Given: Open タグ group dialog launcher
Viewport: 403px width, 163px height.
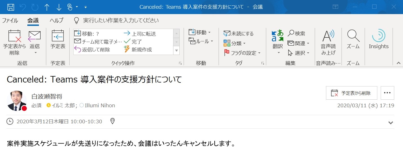Looking at the screenshot, I should (x=263, y=63).
